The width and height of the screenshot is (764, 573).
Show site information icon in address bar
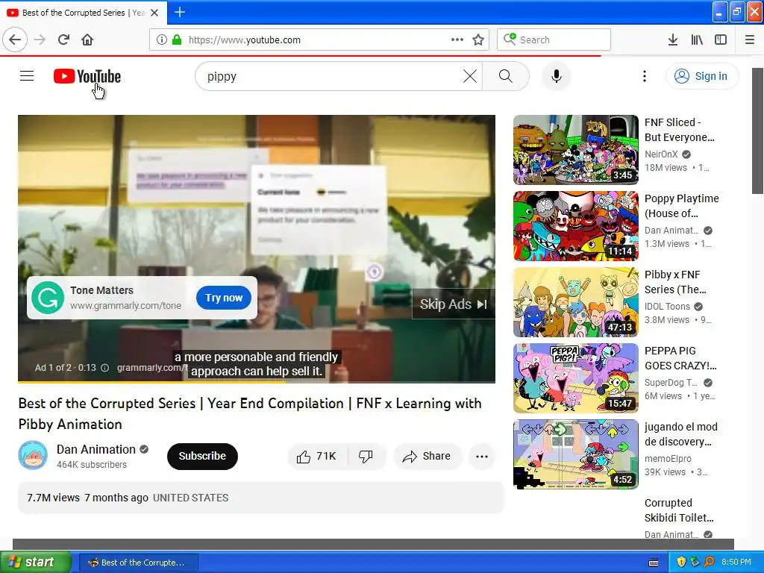point(162,40)
